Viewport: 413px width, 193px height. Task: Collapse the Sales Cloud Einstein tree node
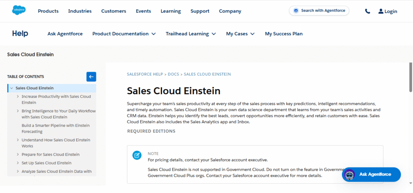[12, 88]
